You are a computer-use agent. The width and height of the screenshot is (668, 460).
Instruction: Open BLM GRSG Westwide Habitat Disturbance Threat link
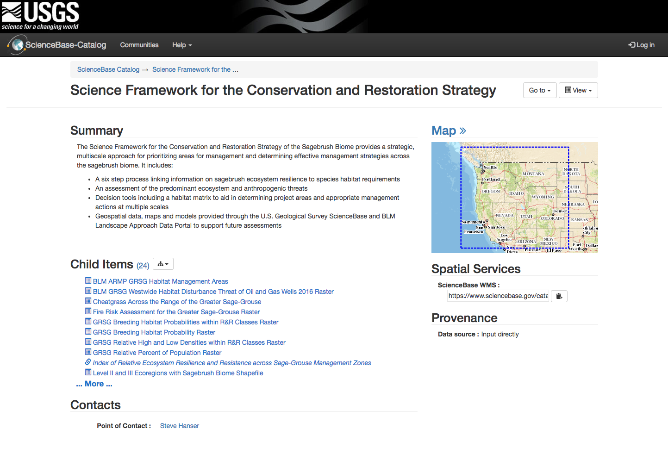pyautogui.click(x=213, y=292)
